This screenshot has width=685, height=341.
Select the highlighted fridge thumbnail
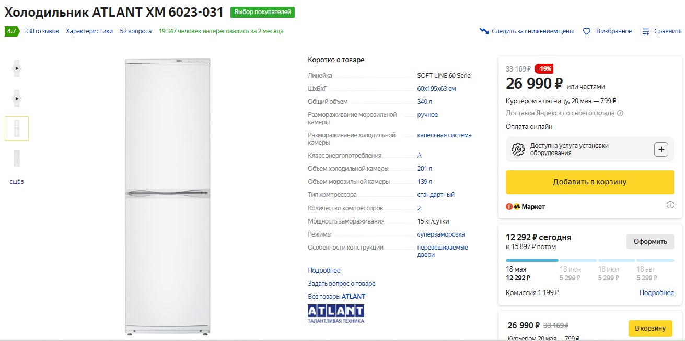(x=16, y=128)
